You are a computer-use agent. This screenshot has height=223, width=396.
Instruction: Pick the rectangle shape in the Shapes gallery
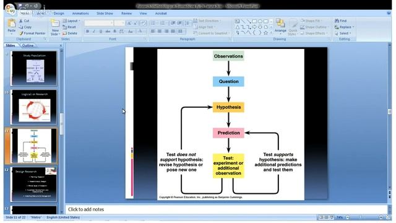(254, 21)
